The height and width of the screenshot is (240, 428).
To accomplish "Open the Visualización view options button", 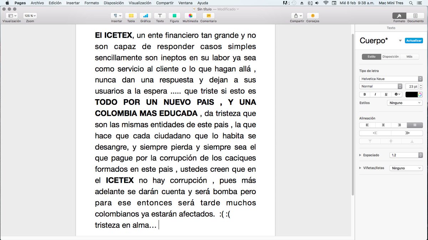I will [x=11, y=16].
